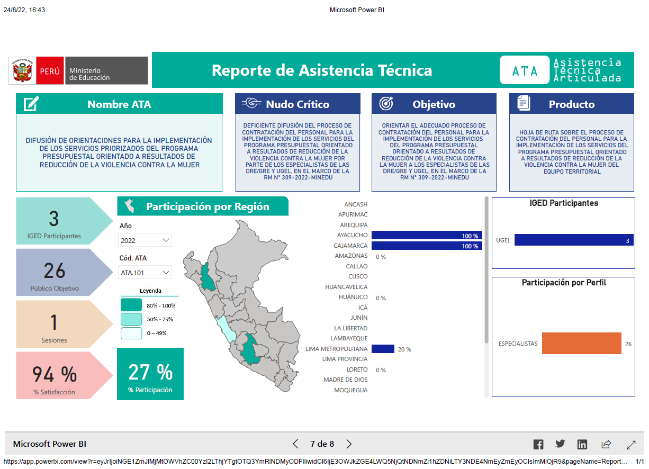Click the Peru coat of arms logo
649x469 pixels.
(22, 70)
